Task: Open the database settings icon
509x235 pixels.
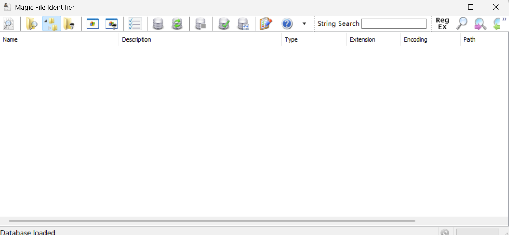Action: point(243,23)
